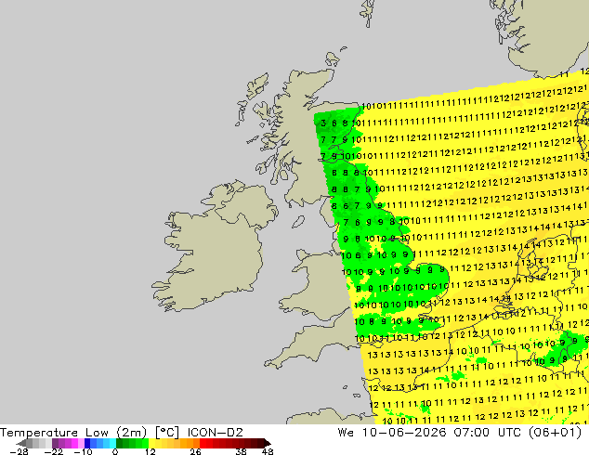Select the bright red color bar segment
The height and width of the screenshot is (455, 589).
(203, 443)
